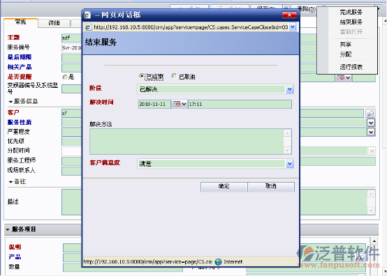
Task: Choose 完成服务 from the menu
Action: (351, 12)
